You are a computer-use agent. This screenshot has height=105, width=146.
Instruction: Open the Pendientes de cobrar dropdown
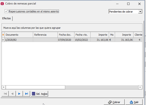[140, 12]
